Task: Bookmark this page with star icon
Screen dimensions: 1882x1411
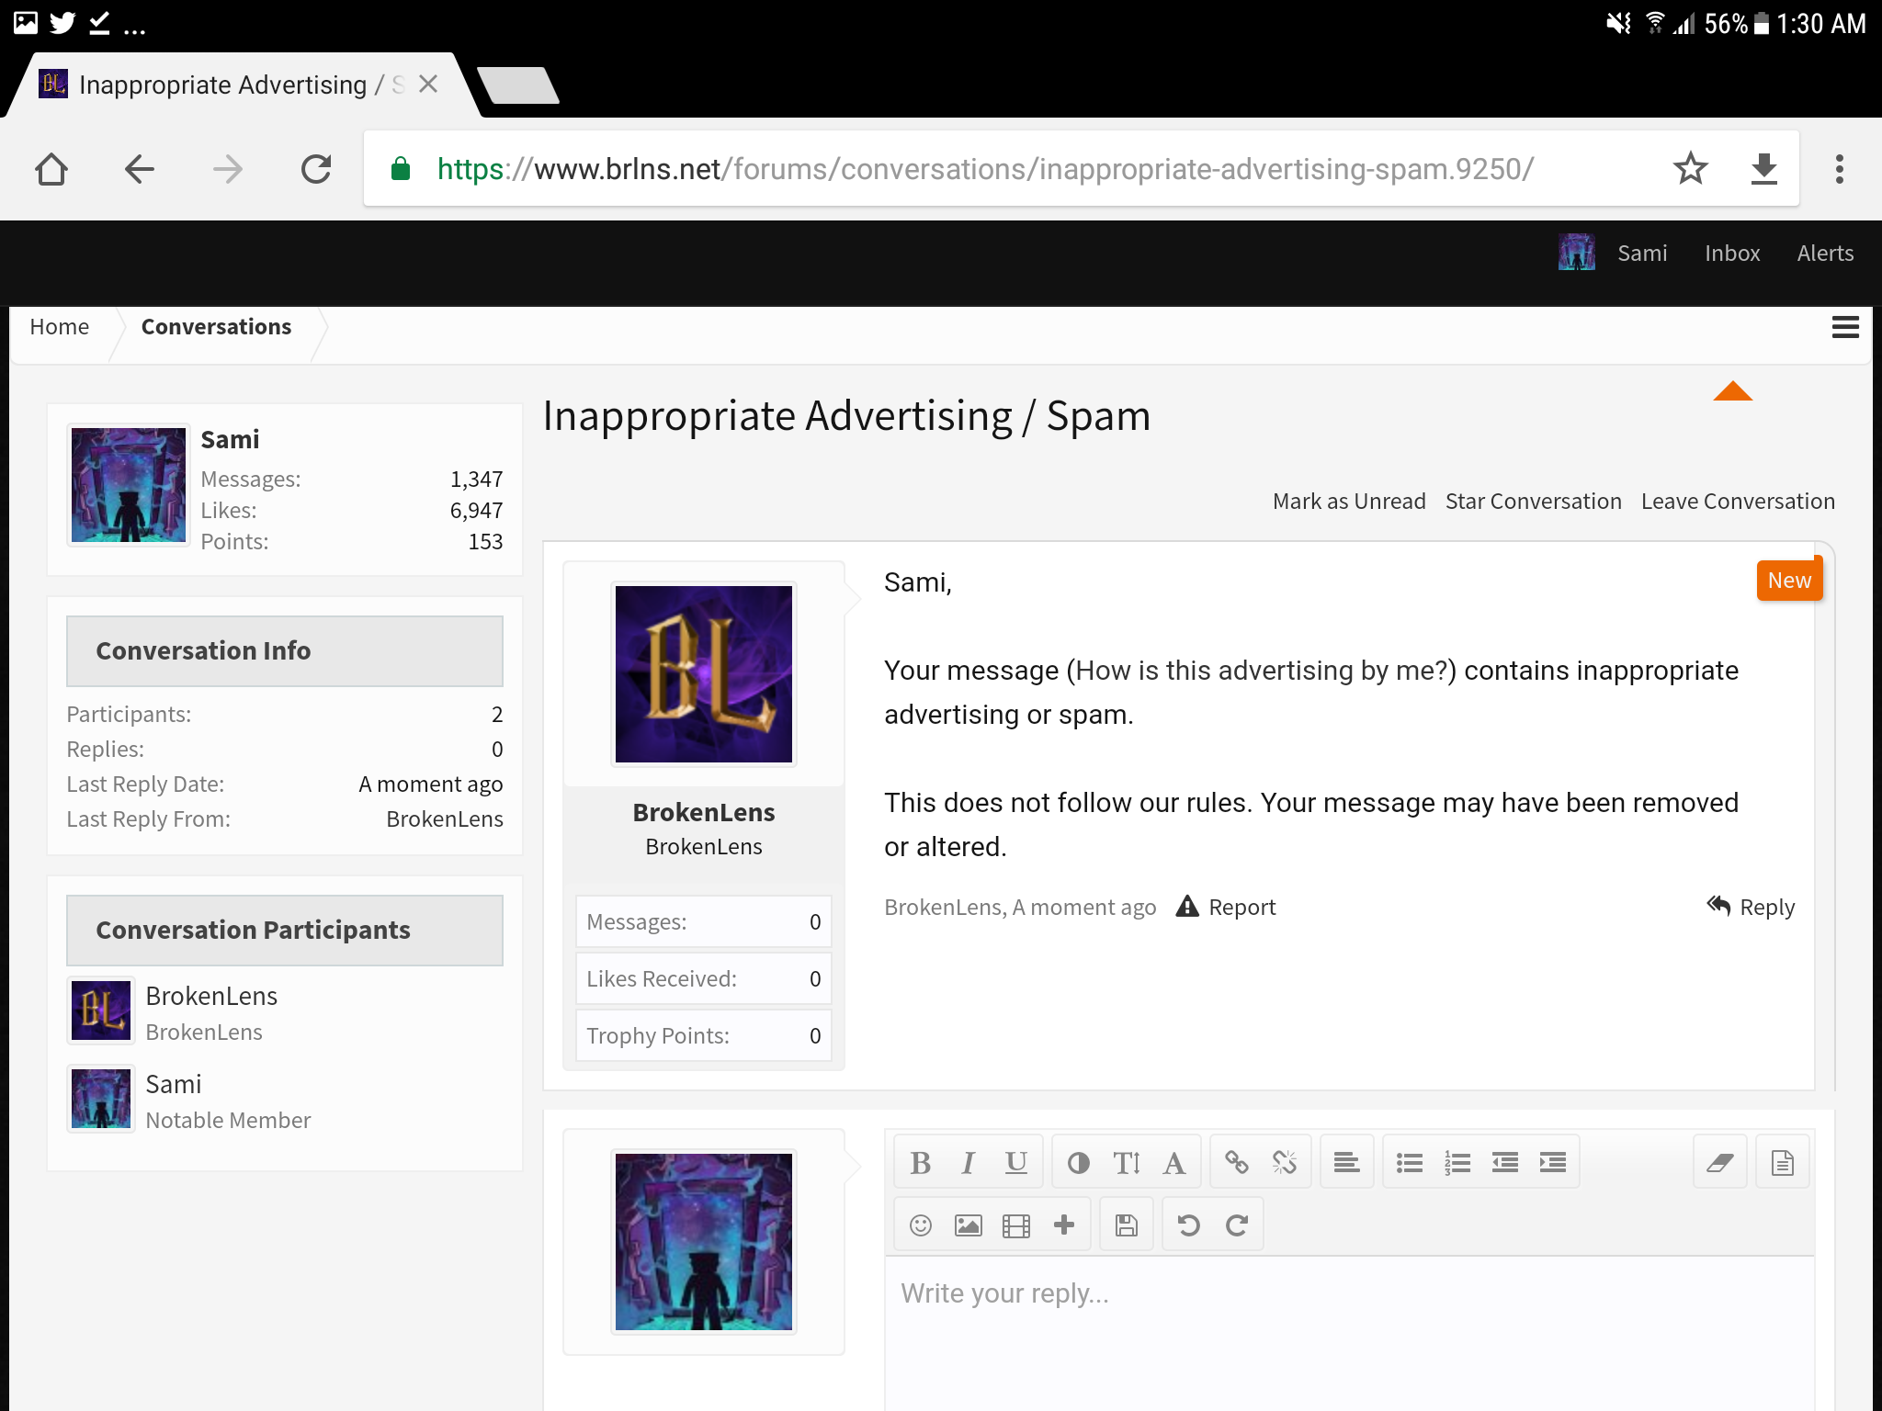Action: pos(1690,169)
